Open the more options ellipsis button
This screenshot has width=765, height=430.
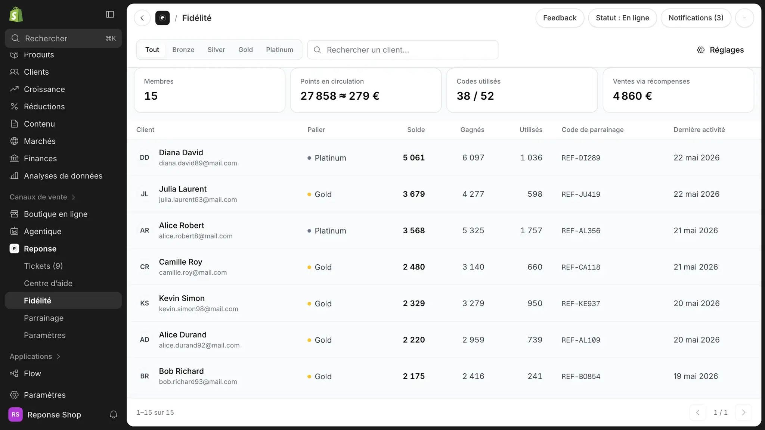(x=744, y=18)
